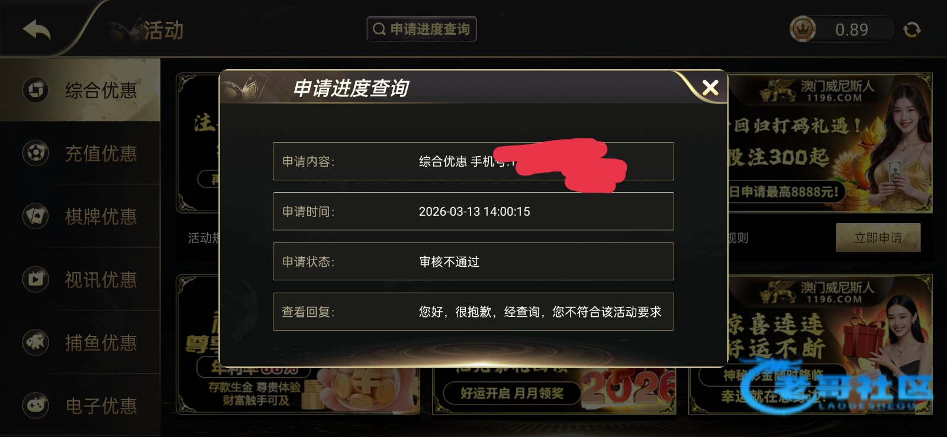Viewport: 947px width, 437px height.
Task: Open the 棋牌优惠 category
Action: (80, 216)
